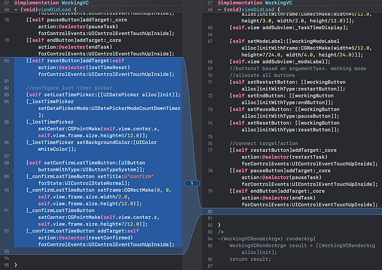Click action:@selector(lostTimeReset) line
Viewport: 382px width, 270px height.
pos(84,67)
